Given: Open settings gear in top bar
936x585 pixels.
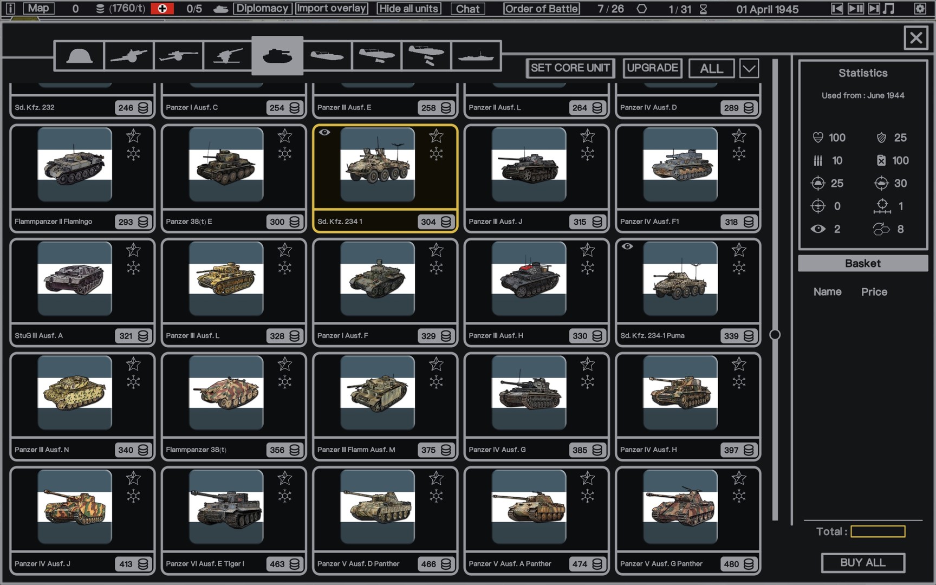Looking at the screenshot, I should pyautogui.click(x=920, y=9).
